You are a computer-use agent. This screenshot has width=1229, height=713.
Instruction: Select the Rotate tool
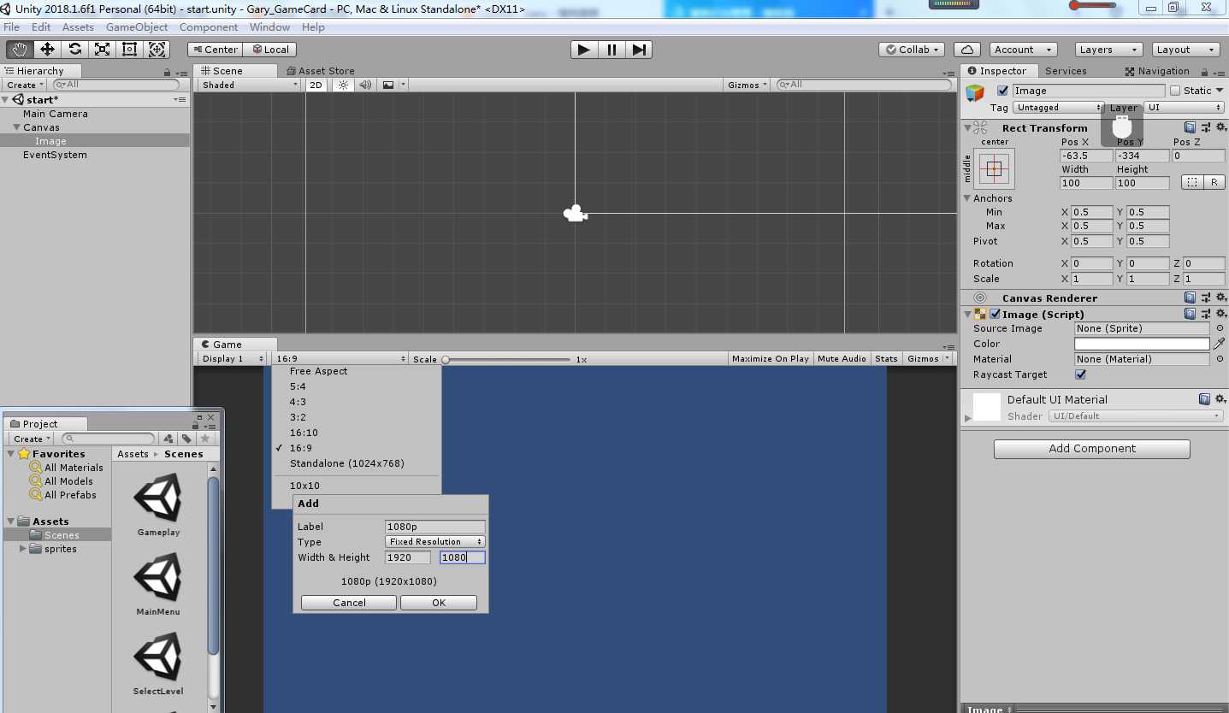[75, 50]
